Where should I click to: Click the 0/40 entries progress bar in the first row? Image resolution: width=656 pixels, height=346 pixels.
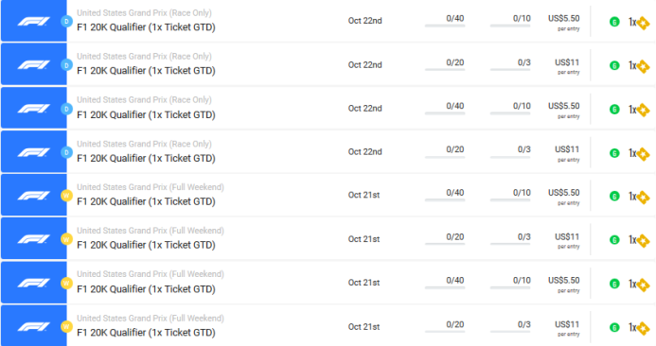pos(445,26)
